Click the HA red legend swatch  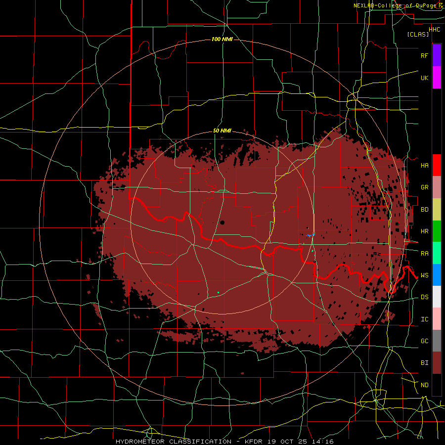[437, 165]
